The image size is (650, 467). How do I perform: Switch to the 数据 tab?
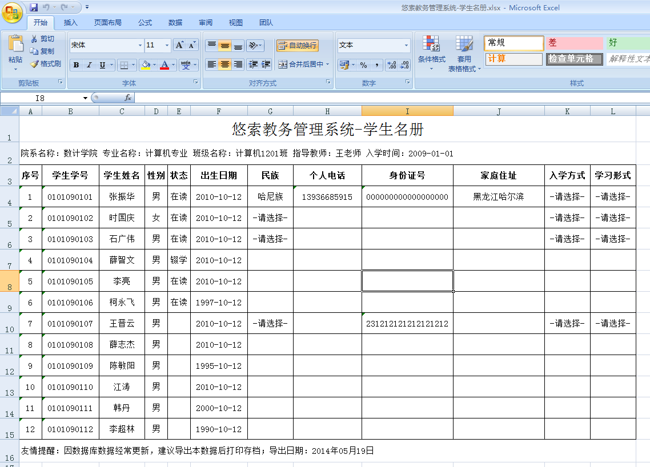[175, 23]
